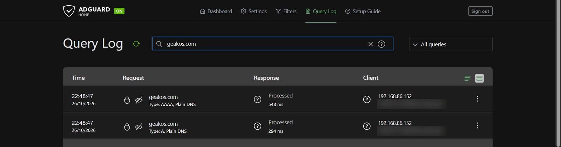The image size is (561, 147).
Task: Open the search help question mark icon
Action: 381,44
